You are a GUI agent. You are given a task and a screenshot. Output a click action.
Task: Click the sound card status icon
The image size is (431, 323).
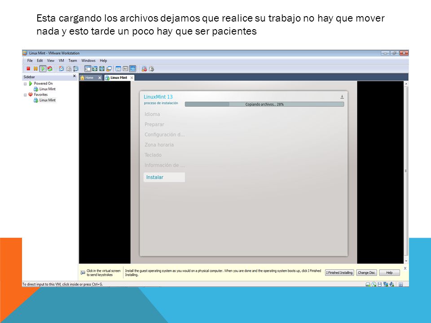pos(391,284)
